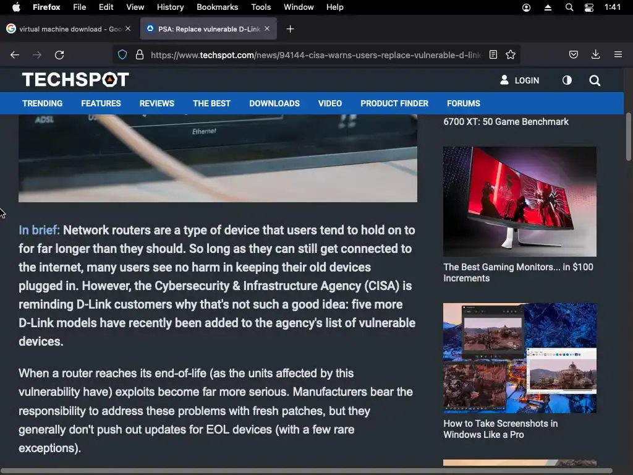Click the vertical page scrollbar thumb
633x475 pixels.
click(x=629, y=137)
